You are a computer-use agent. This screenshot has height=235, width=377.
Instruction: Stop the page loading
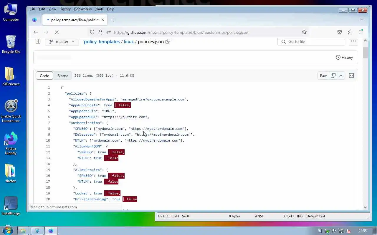[x=57, y=32]
